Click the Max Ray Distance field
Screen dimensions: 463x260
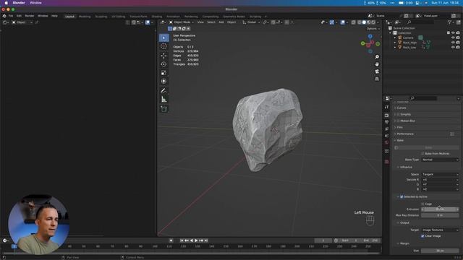click(440, 215)
